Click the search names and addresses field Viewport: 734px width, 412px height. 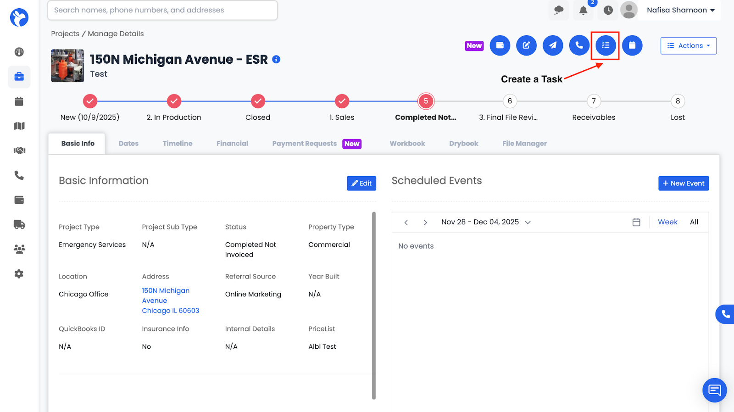pyautogui.click(x=162, y=10)
